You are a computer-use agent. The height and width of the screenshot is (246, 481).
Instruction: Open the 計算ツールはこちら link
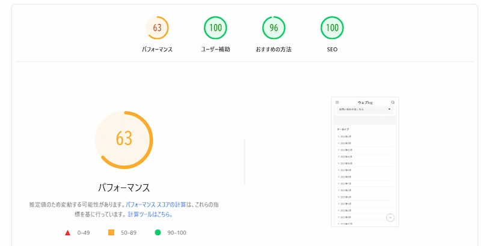(x=150, y=214)
